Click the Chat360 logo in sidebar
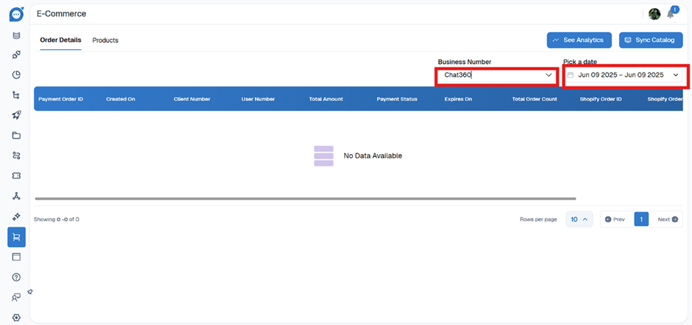The height and width of the screenshot is (325, 692). (16, 13)
